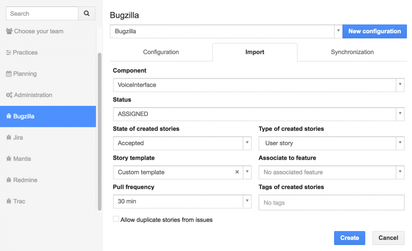Go to Practices in sidebar
The height and width of the screenshot is (251, 412).
pyautogui.click(x=48, y=52)
